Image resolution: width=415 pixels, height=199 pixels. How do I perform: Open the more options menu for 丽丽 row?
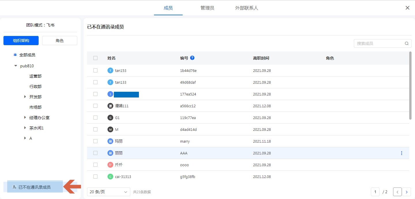(401, 153)
